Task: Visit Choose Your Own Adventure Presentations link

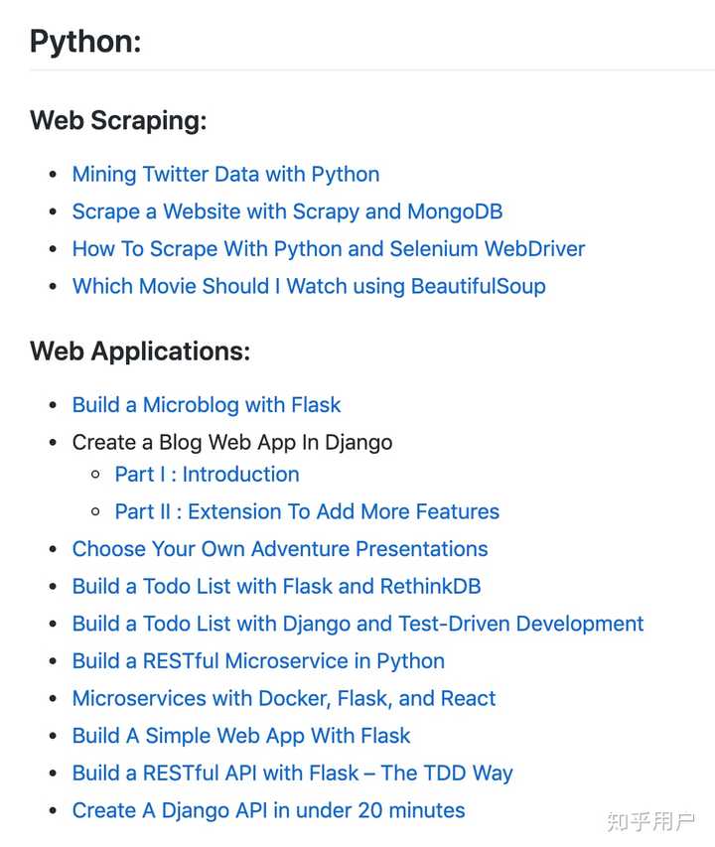Action: click(x=280, y=549)
